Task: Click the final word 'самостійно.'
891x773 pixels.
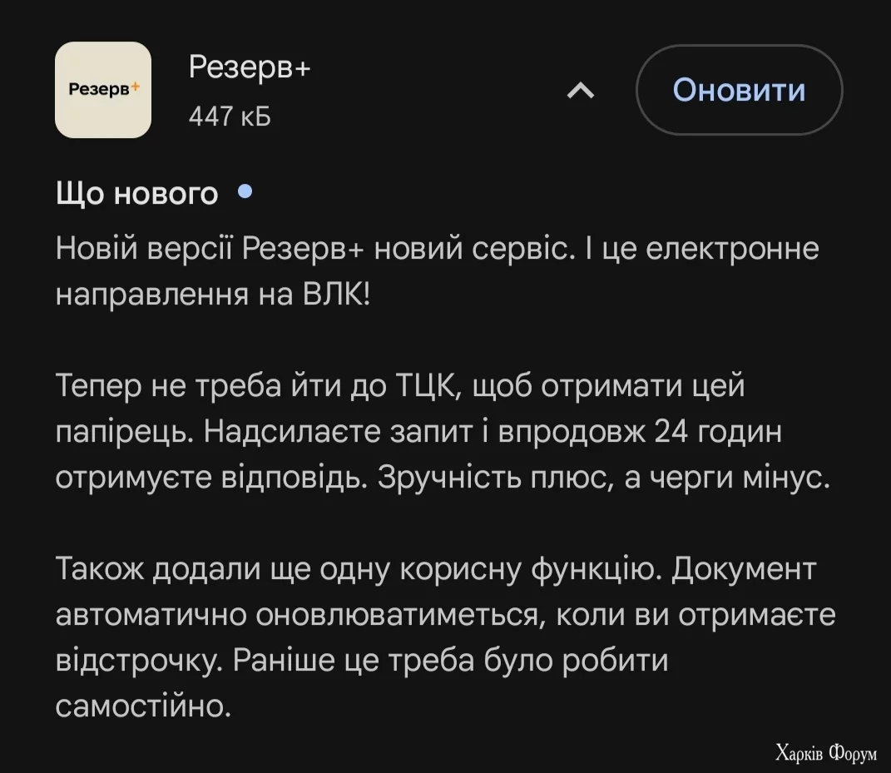Action: (142, 705)
